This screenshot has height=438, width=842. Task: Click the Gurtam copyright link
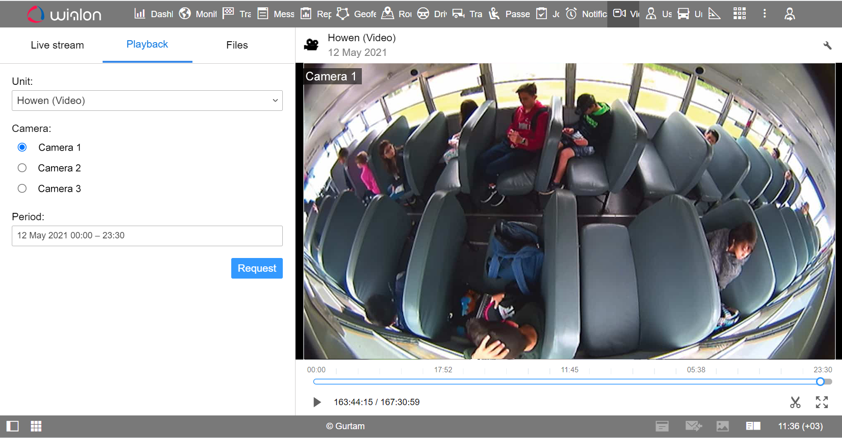click(x=345, y=426)
